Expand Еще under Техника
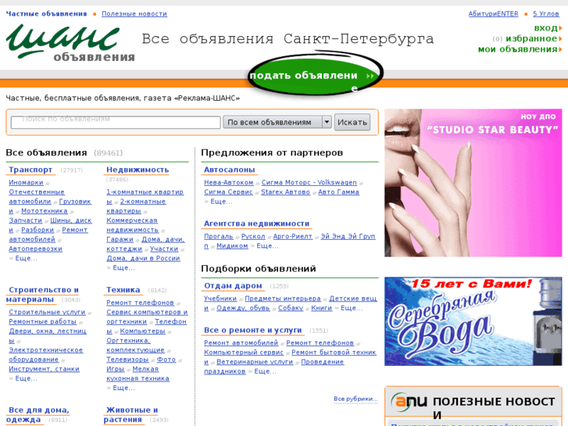Screen dimensions: 568x426 coord(123,388)
